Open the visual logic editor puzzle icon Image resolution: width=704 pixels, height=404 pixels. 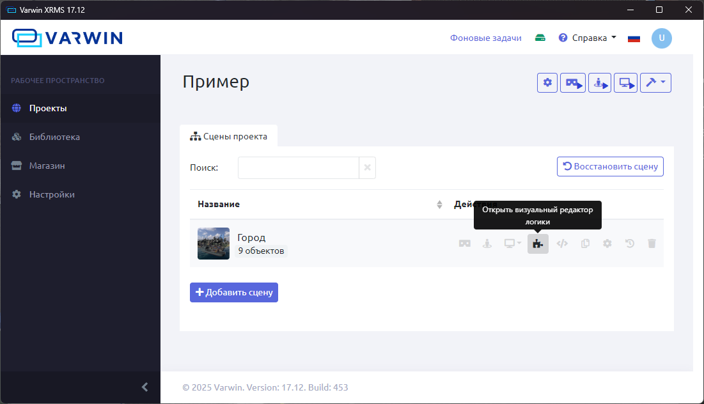tap(538, 244)
